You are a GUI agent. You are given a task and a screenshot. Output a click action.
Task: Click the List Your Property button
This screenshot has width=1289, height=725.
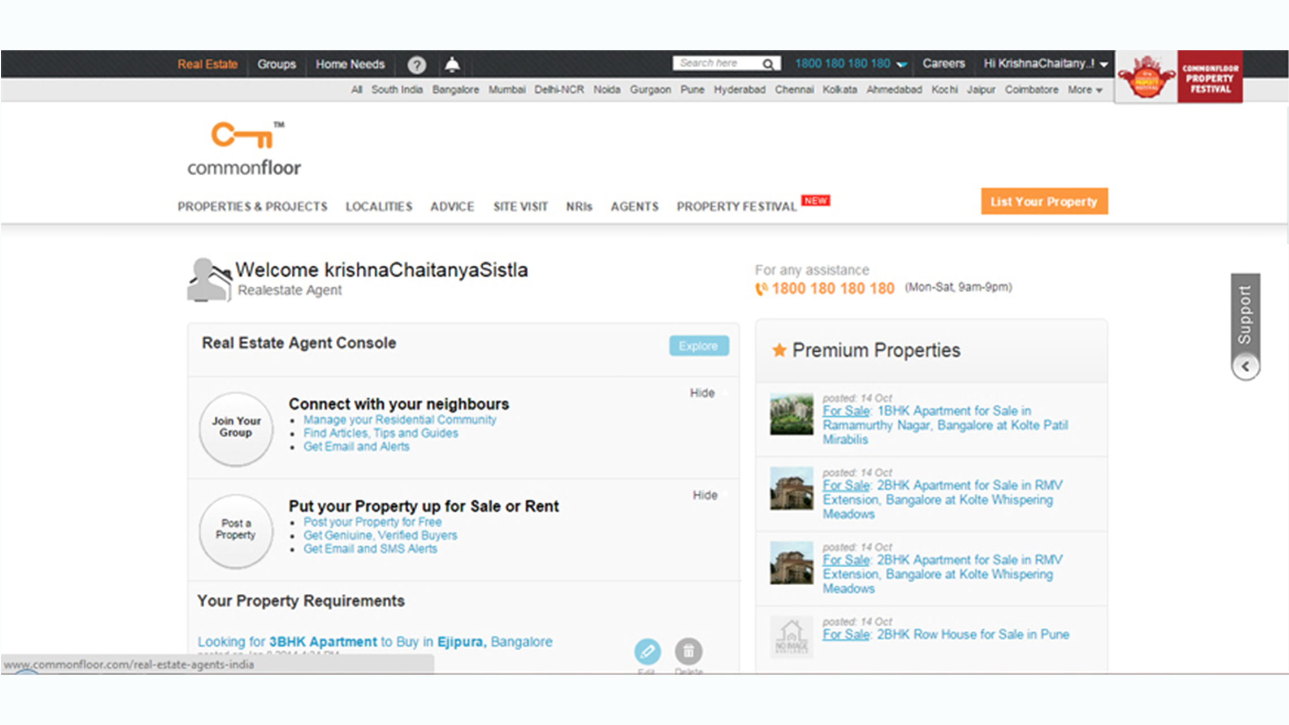1044,201
